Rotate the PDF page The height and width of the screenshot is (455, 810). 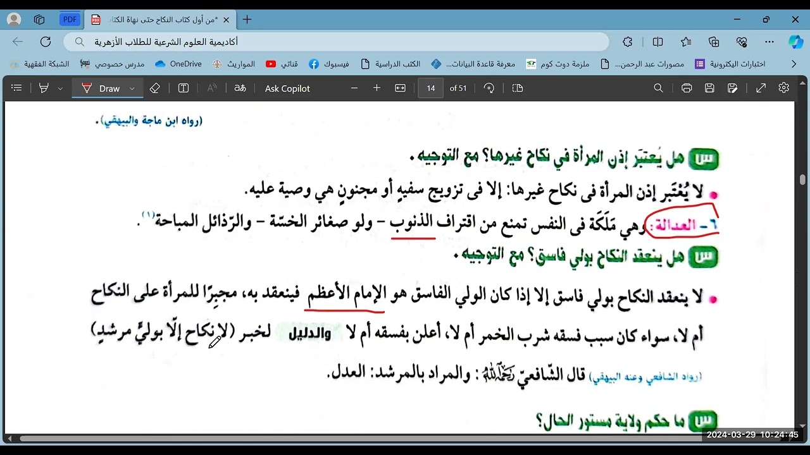coord(489,88)
